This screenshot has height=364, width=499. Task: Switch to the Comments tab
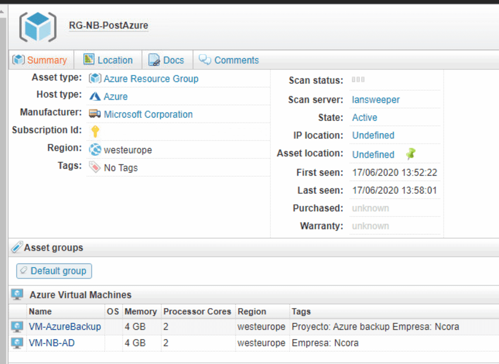pos(229,60)
